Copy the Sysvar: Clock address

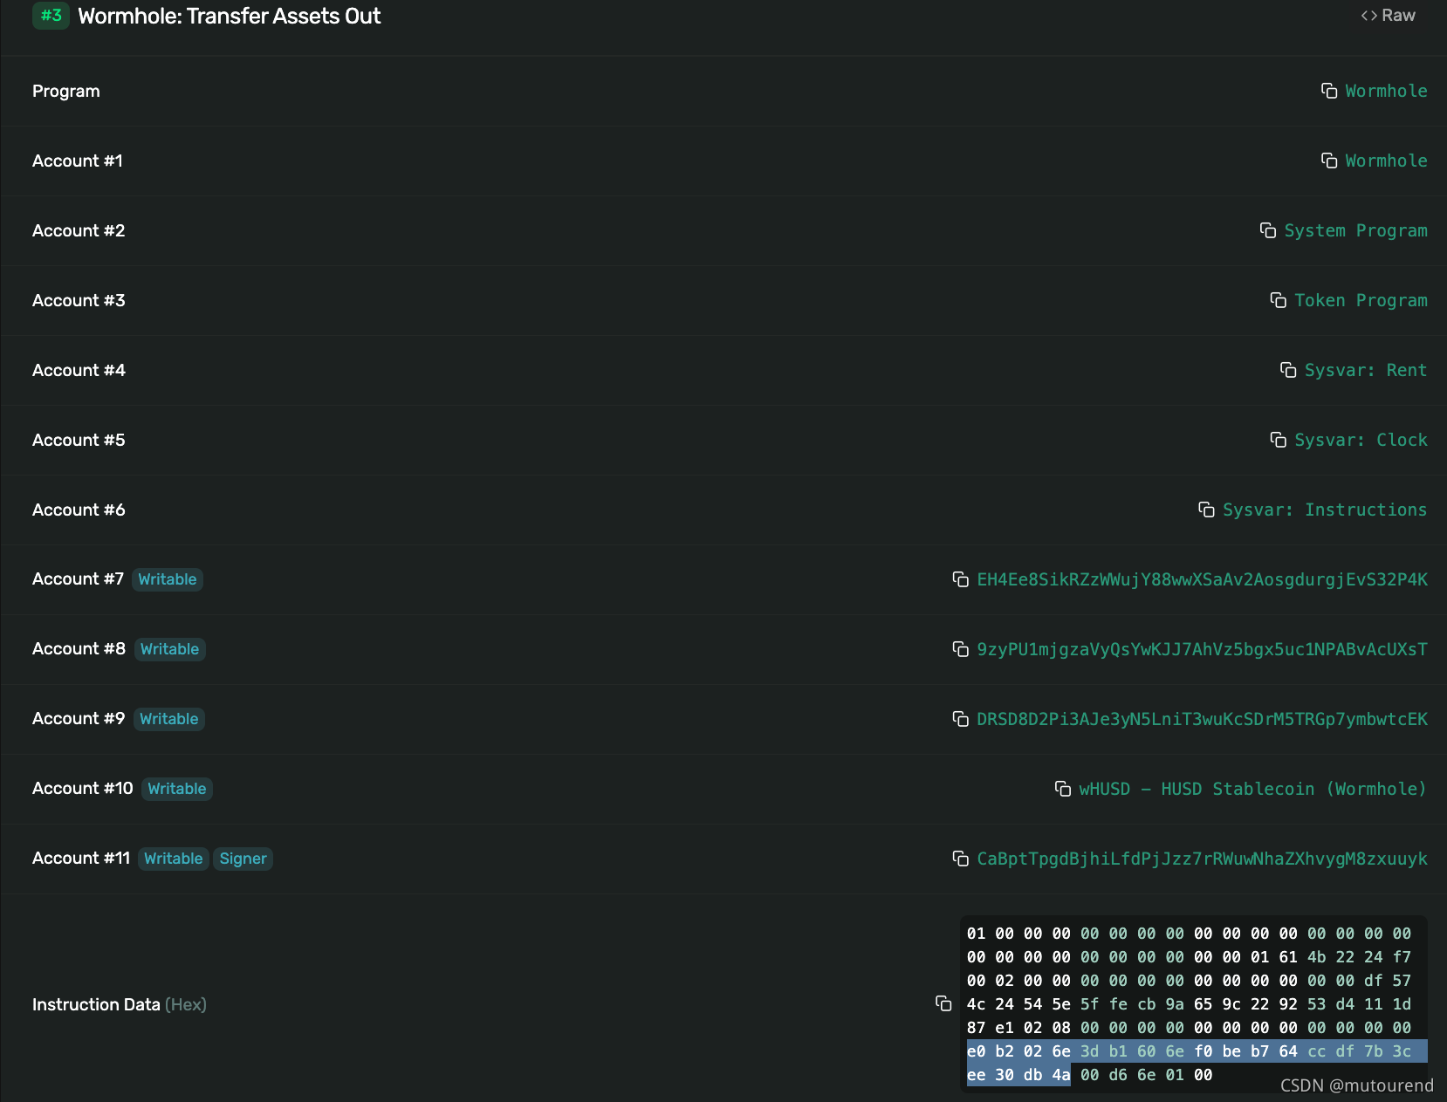coord(1279,440)
